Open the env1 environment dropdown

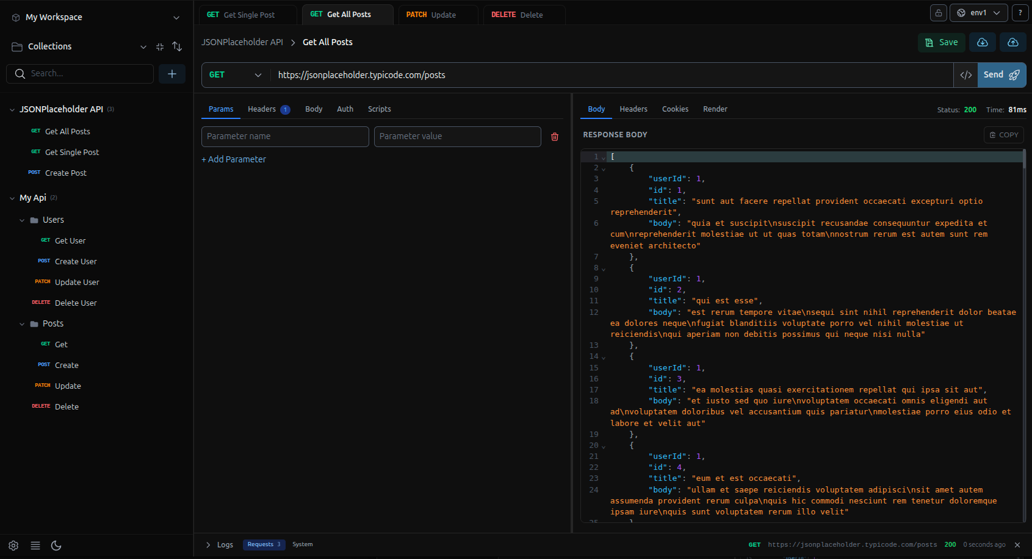click(x=978, y=12)
